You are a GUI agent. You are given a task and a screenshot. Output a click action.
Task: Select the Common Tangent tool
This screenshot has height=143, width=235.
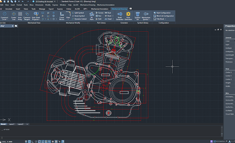(x=27, y=16)
